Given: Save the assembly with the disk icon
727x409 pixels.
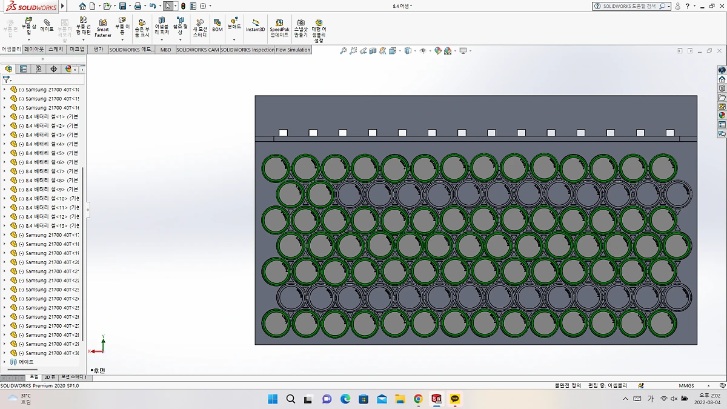Looking at the screenshot, I should (x=122, y=6).
